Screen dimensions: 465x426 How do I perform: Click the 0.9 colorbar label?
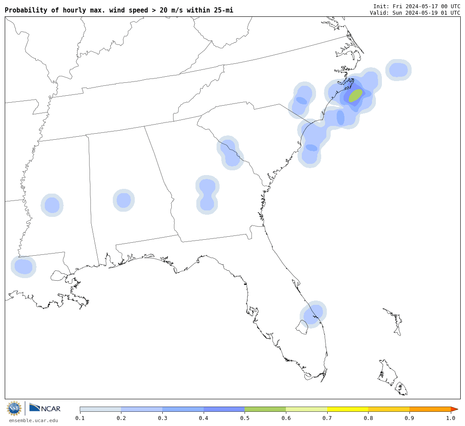409,418
